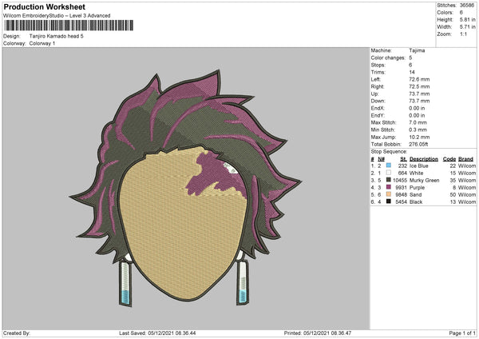Click the "Description" column header

[x=424, y=159]
